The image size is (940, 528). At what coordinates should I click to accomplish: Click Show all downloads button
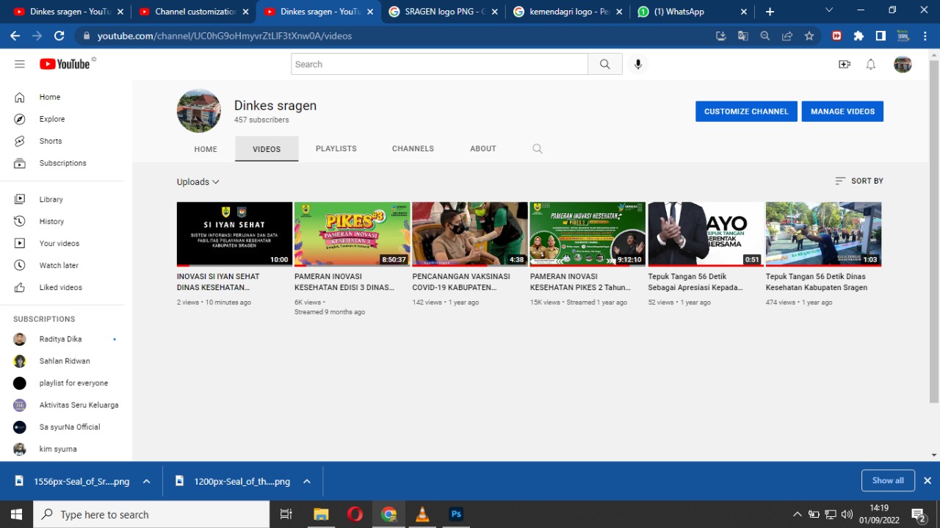[887, 480]
